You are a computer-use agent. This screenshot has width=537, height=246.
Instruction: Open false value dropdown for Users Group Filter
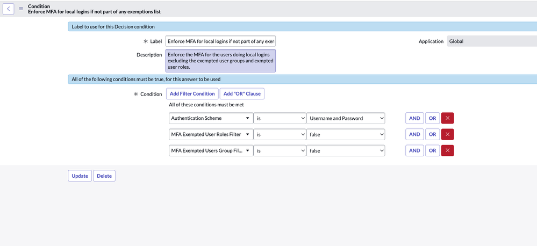click(346, 150)
